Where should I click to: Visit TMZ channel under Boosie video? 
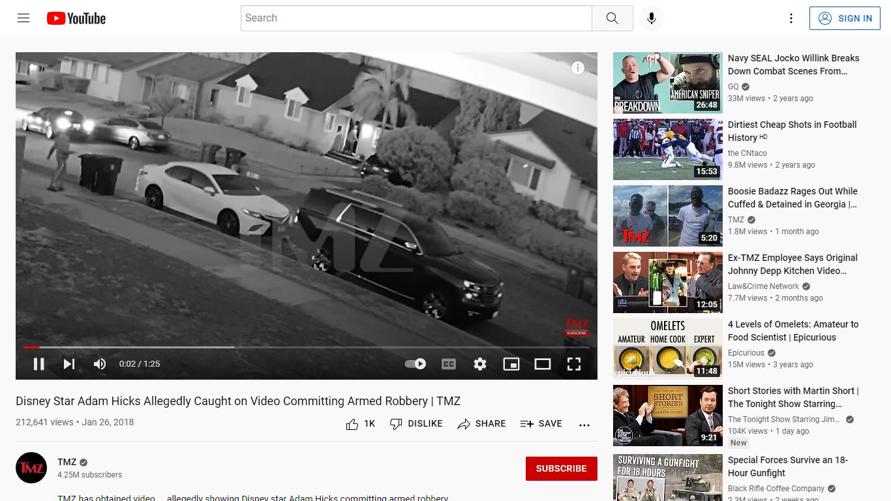(x=736, y=220)
